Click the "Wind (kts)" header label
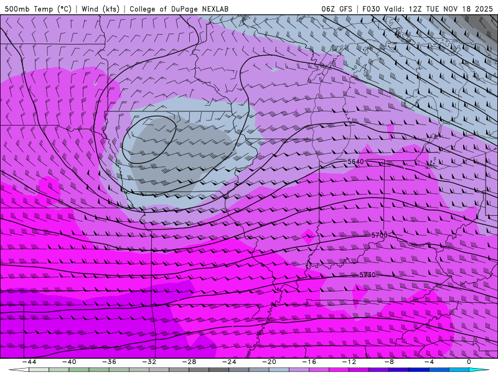 100,9
